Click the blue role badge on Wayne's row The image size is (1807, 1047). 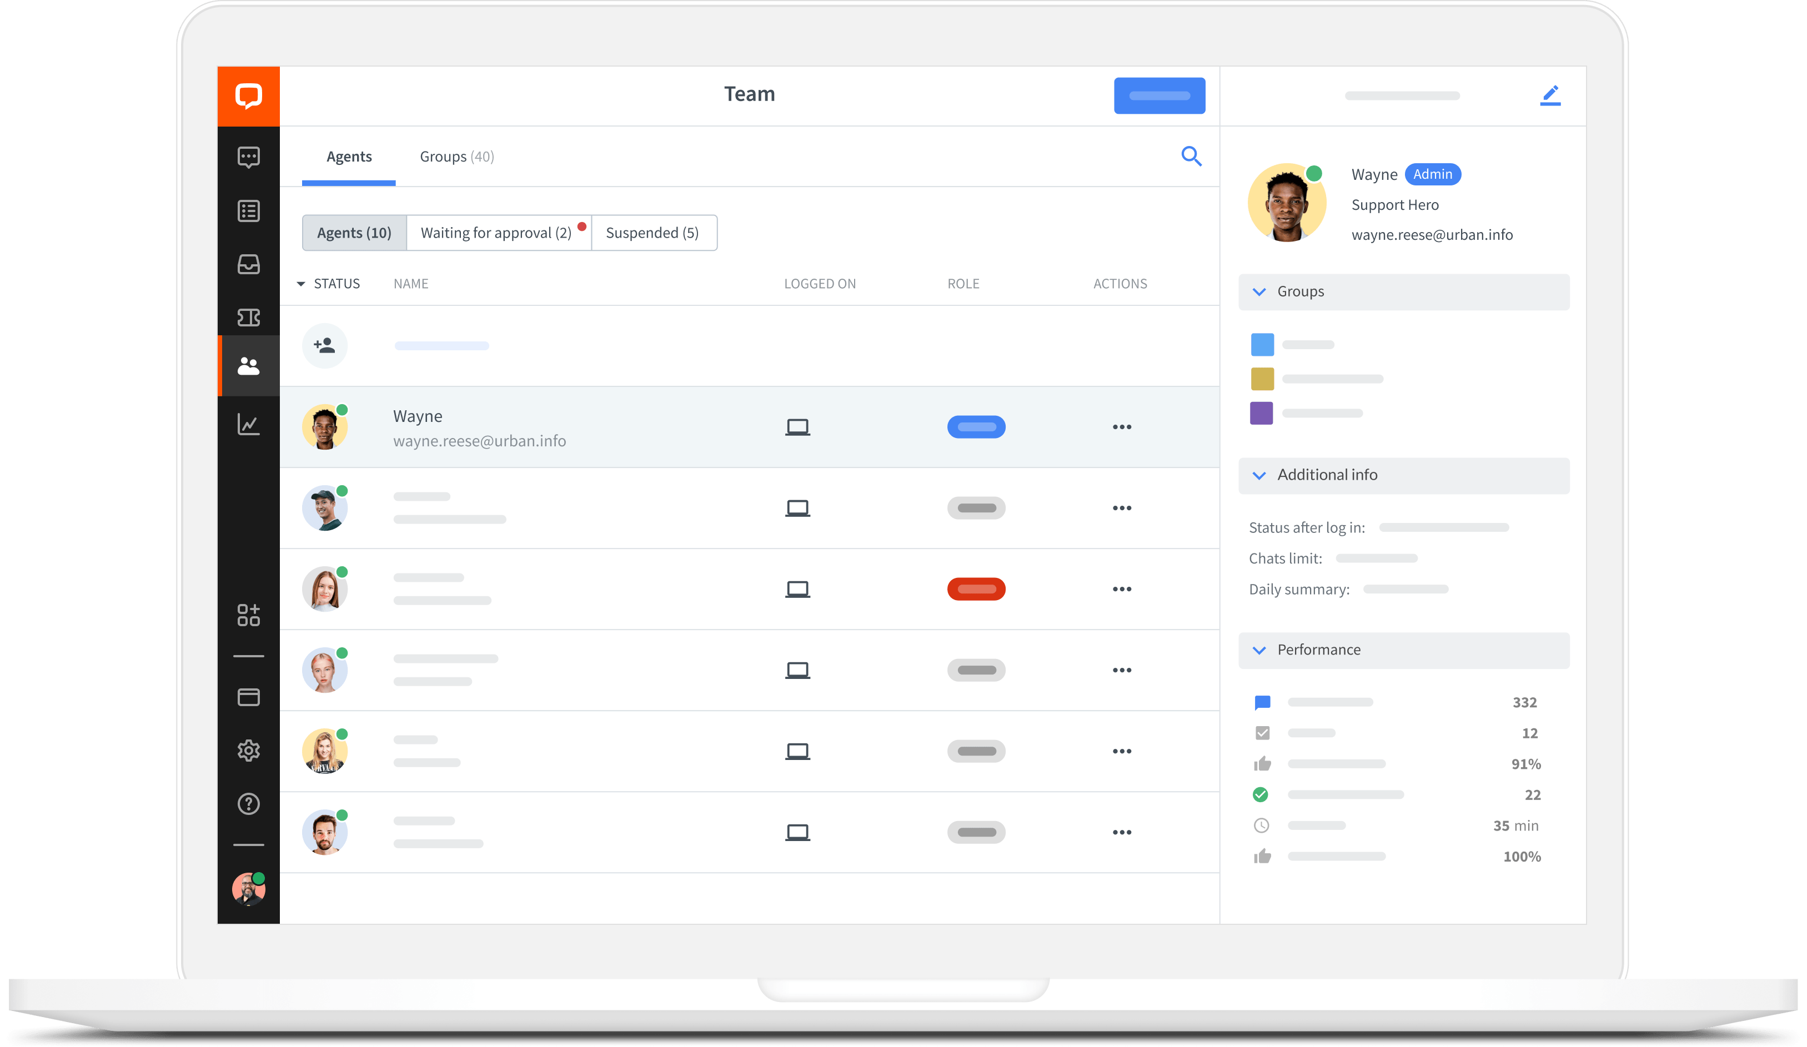click(975, 427)
